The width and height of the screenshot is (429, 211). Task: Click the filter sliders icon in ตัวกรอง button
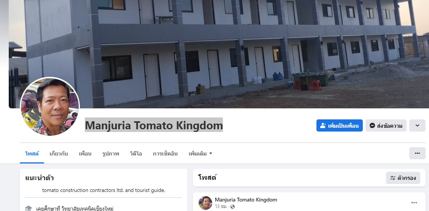click(x=393, y=178)
